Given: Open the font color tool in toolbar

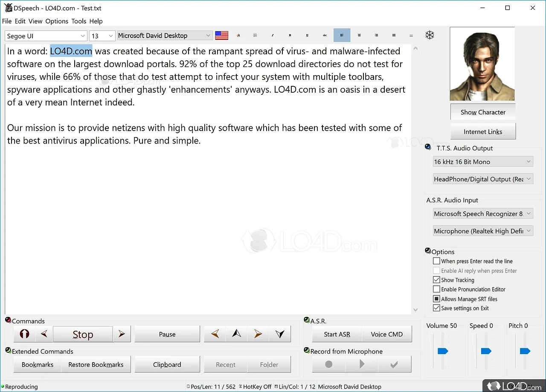Looking at the screenshot, I should click(x=238, y=35).
